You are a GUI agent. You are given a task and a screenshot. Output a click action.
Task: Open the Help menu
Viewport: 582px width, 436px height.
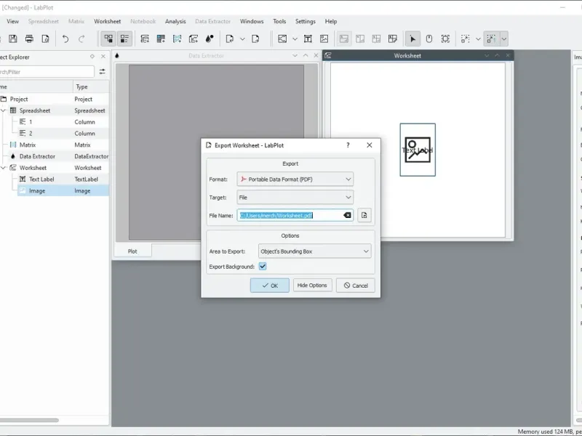tap(331, 22)
